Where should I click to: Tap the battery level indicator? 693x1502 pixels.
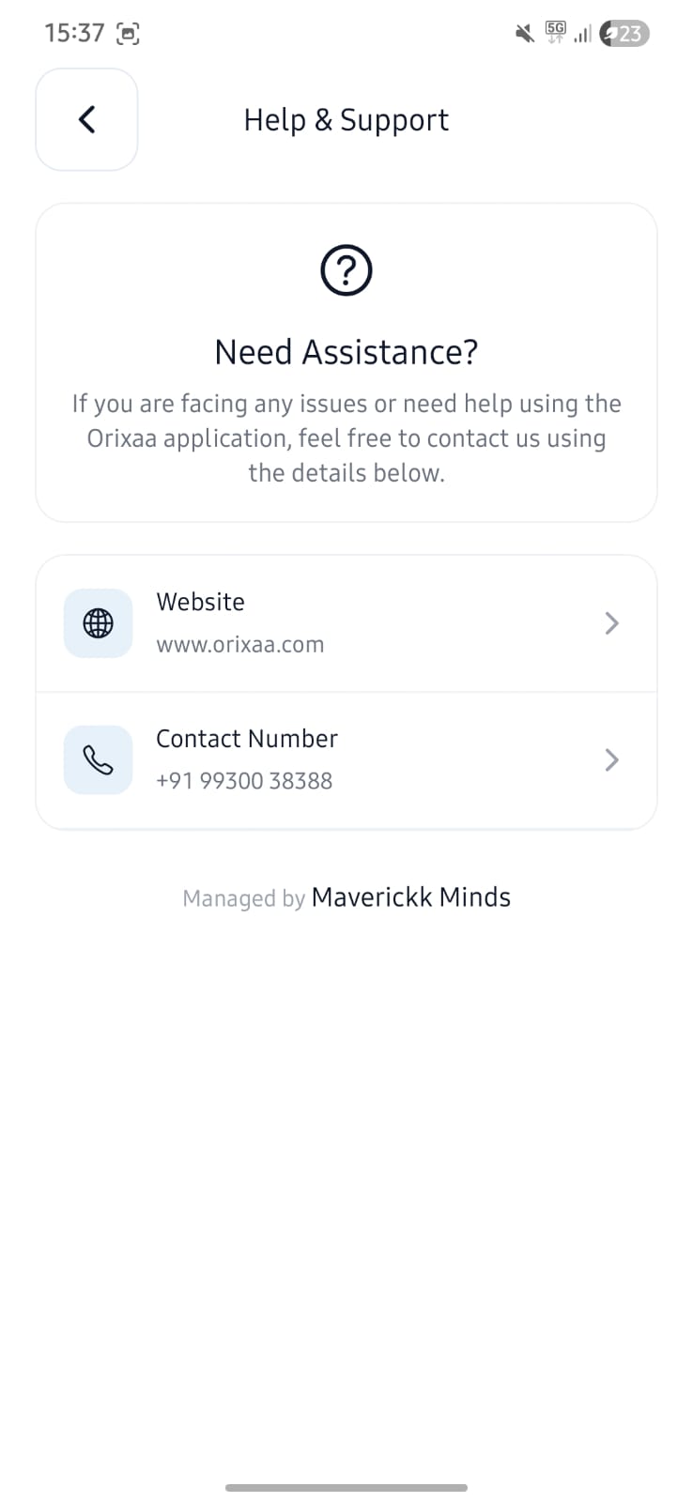pyautogui.click(x=625, y=34)
